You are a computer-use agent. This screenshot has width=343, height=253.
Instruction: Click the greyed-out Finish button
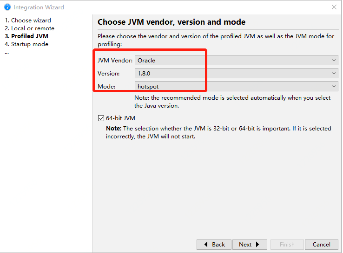[287, 245]
